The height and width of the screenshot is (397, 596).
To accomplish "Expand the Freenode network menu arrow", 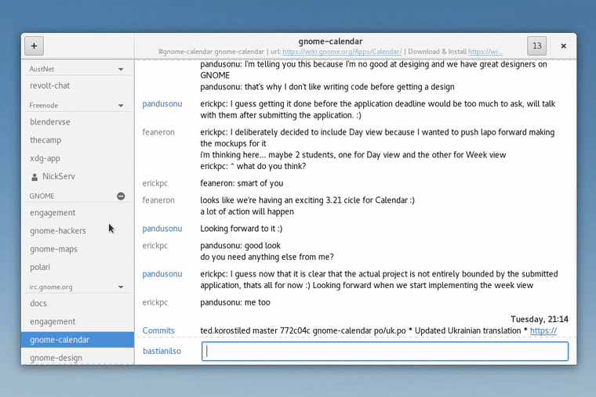I will click(121, 106).
